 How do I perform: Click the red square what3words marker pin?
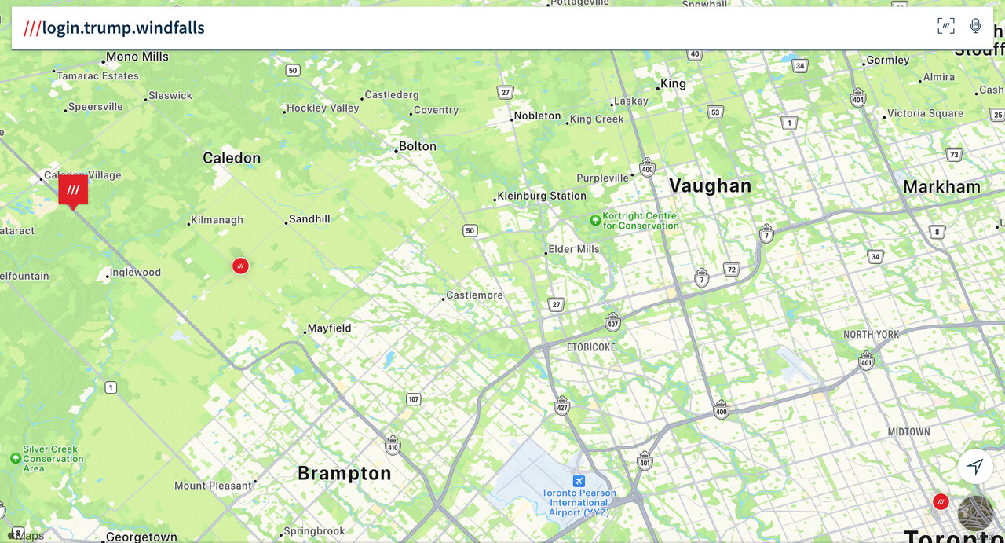pos(73,192)
